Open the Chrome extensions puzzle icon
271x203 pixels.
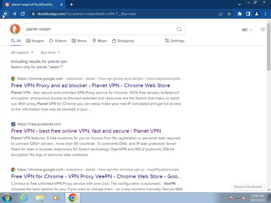(240, 14)
